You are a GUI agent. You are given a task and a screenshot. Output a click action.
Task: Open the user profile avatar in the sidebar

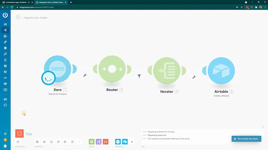[x=5, y=146]
